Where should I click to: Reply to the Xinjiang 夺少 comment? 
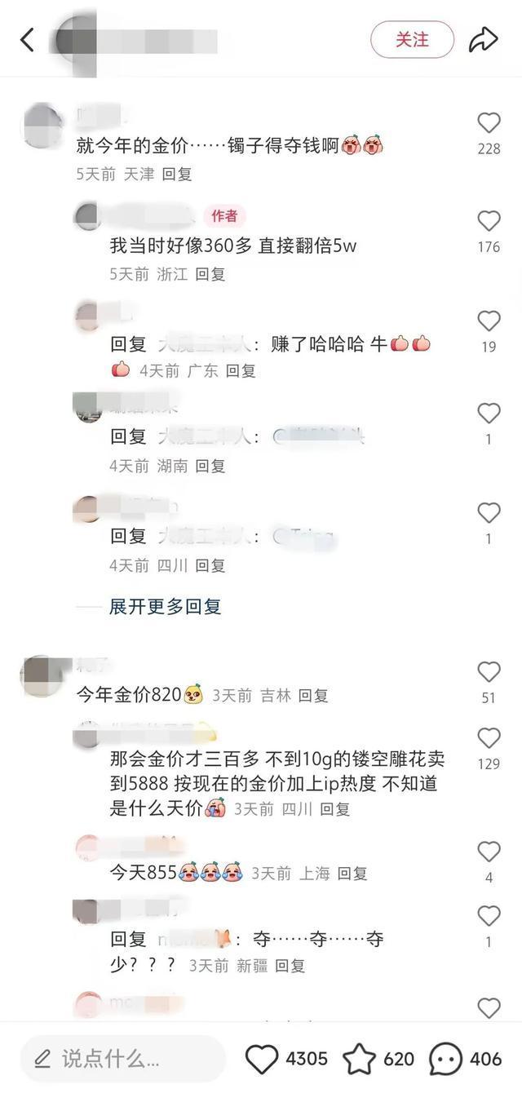[290, 966]
